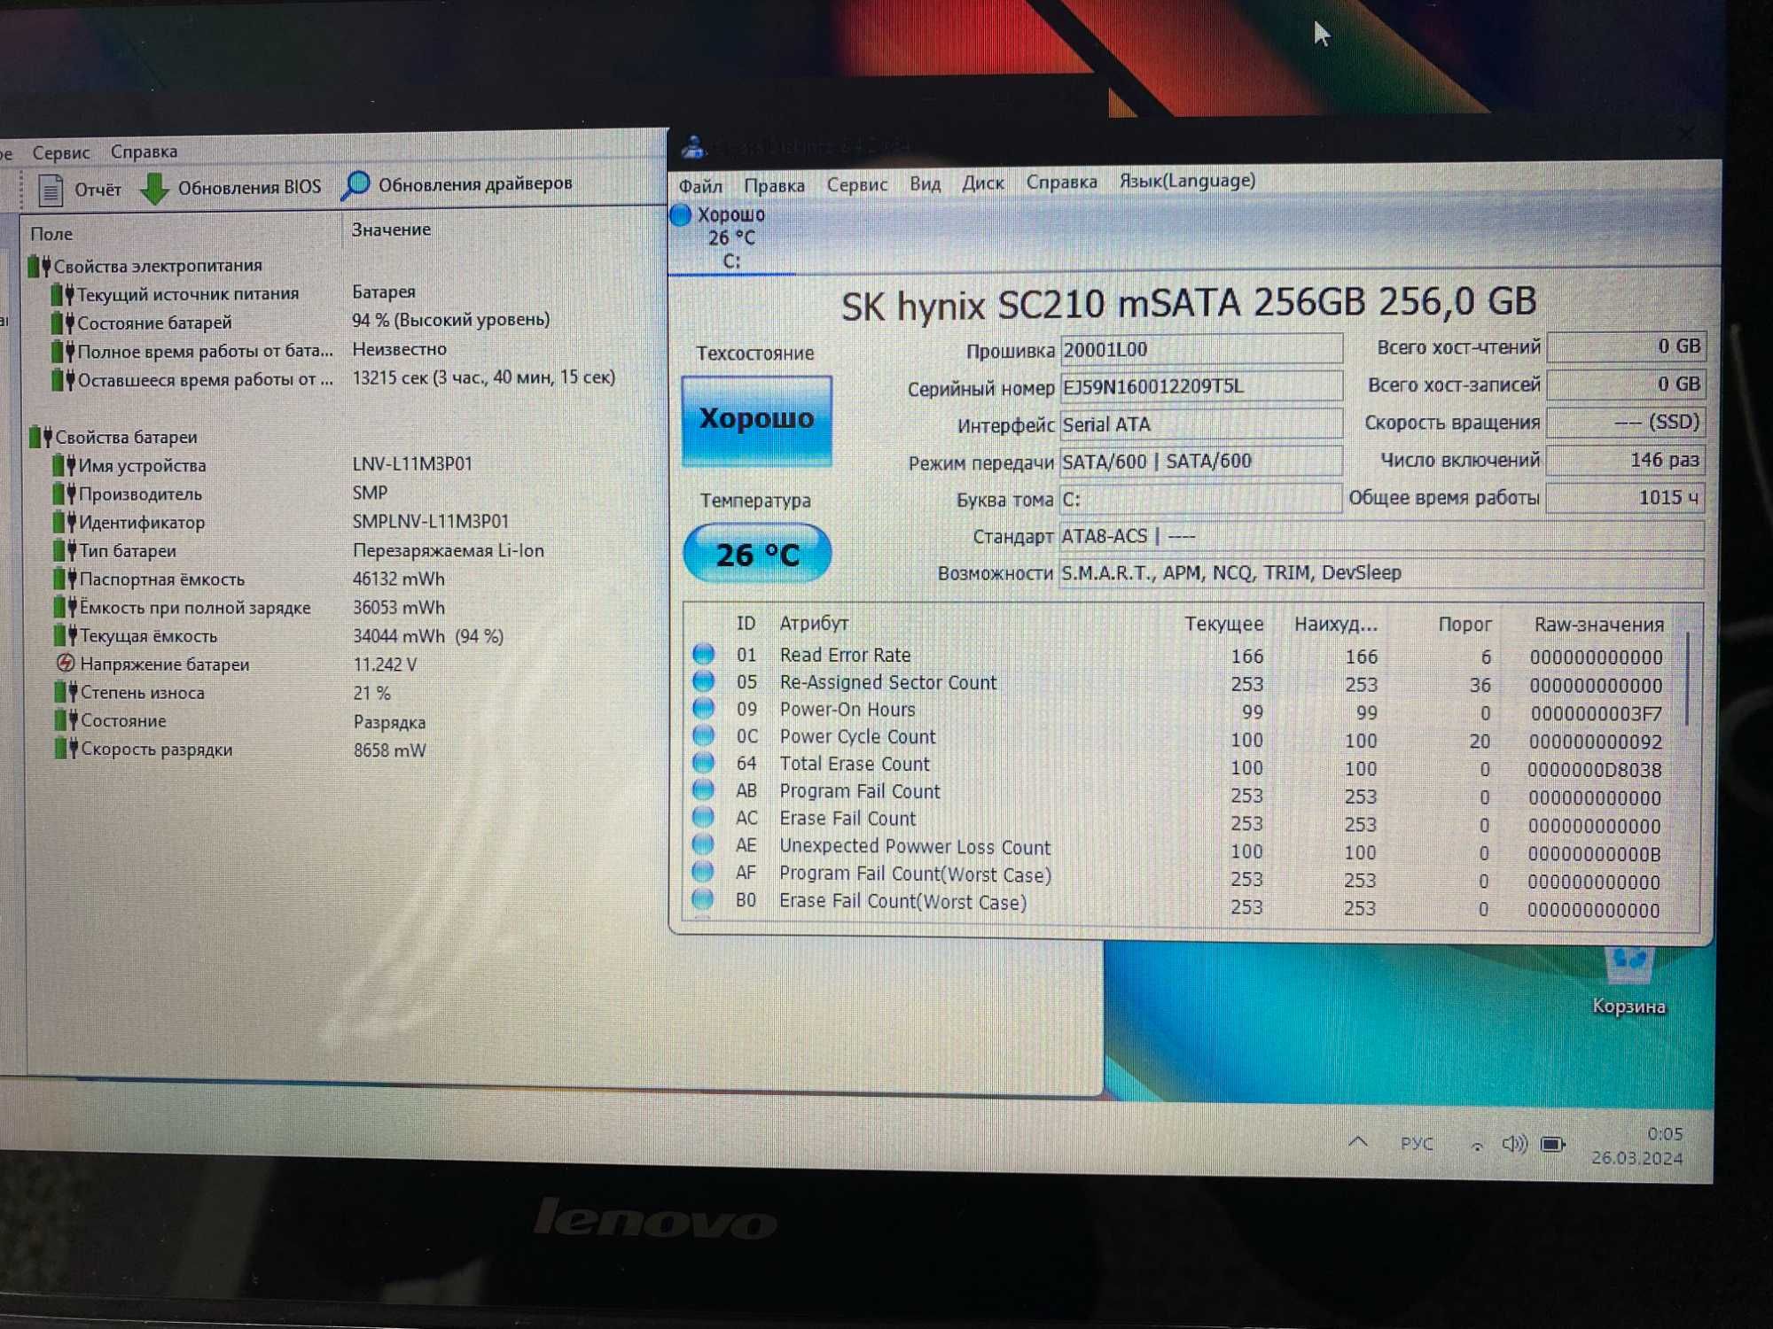Click the raw value 0000000D8038
Image resolution: width=1773 pixels, height=1329 pixels.
coord(1594,770)
